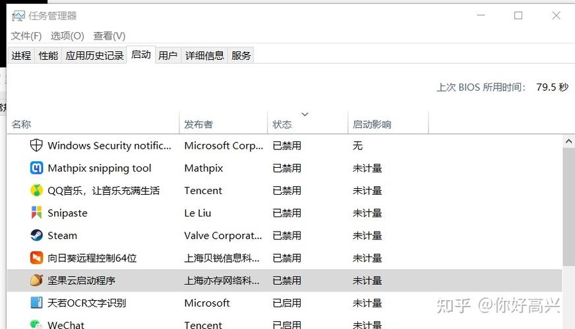Click the vertical scrollbar thumb

point(569,207)
